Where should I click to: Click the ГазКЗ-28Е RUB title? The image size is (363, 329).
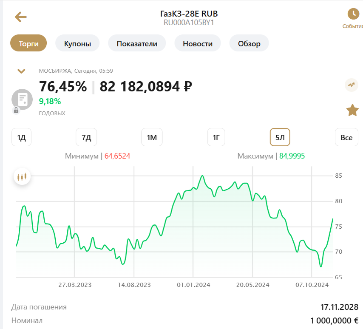(x=189, y=14)
